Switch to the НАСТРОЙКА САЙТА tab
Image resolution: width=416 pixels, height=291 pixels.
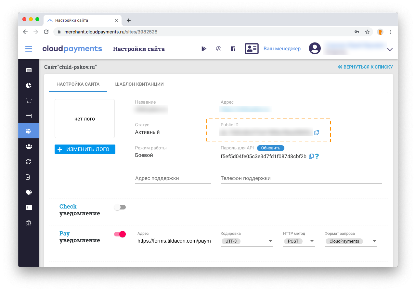(78, 84)
